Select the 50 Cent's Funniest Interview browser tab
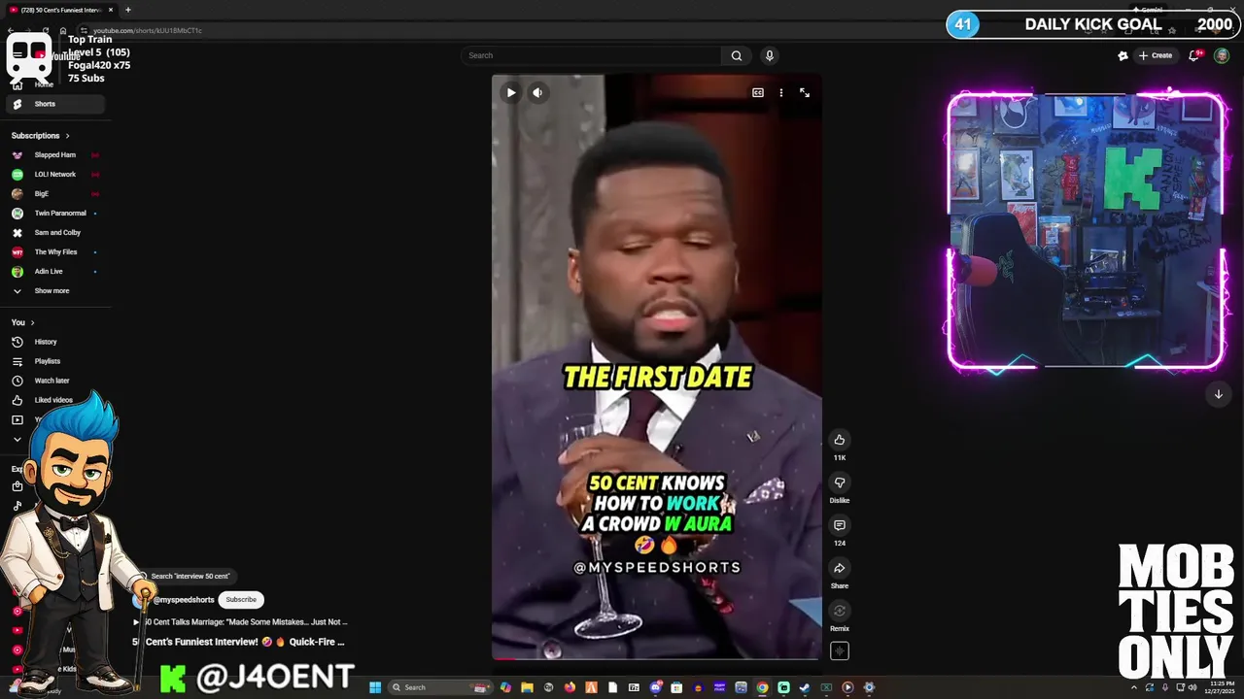Viewport: 1244px width, 699px height. tap(60, 10)
